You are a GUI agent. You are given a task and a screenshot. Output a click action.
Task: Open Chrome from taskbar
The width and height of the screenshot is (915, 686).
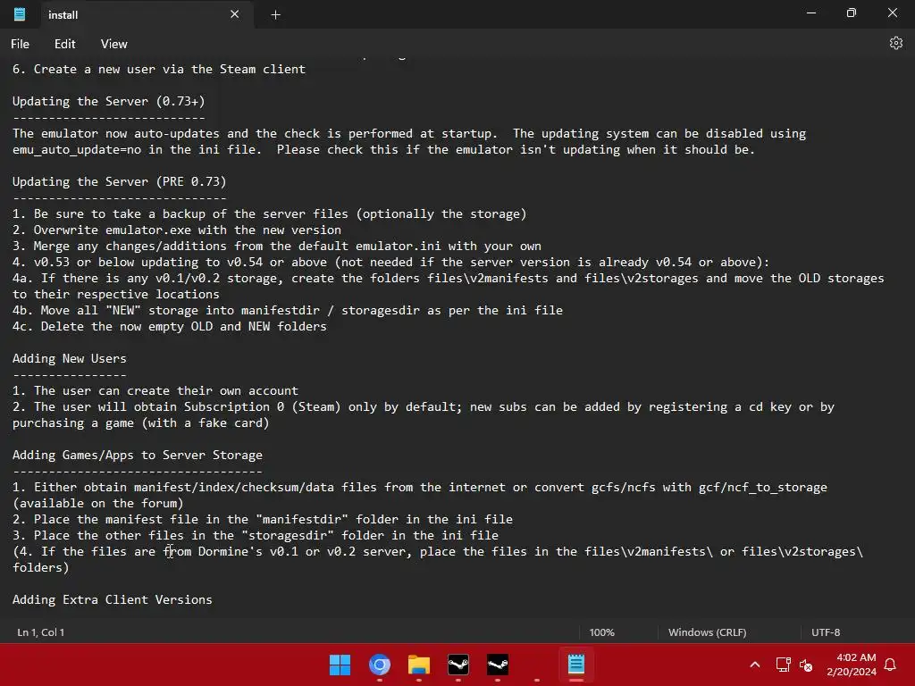(379, 665)
